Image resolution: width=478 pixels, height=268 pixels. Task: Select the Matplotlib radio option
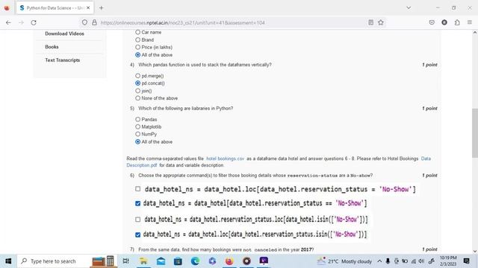tap(137, 127)
